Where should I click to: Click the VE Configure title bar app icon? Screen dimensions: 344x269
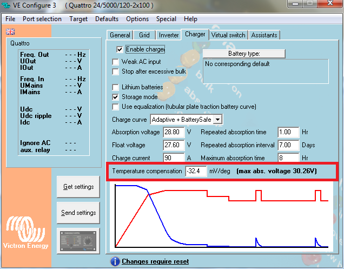(x=6, y=5)
